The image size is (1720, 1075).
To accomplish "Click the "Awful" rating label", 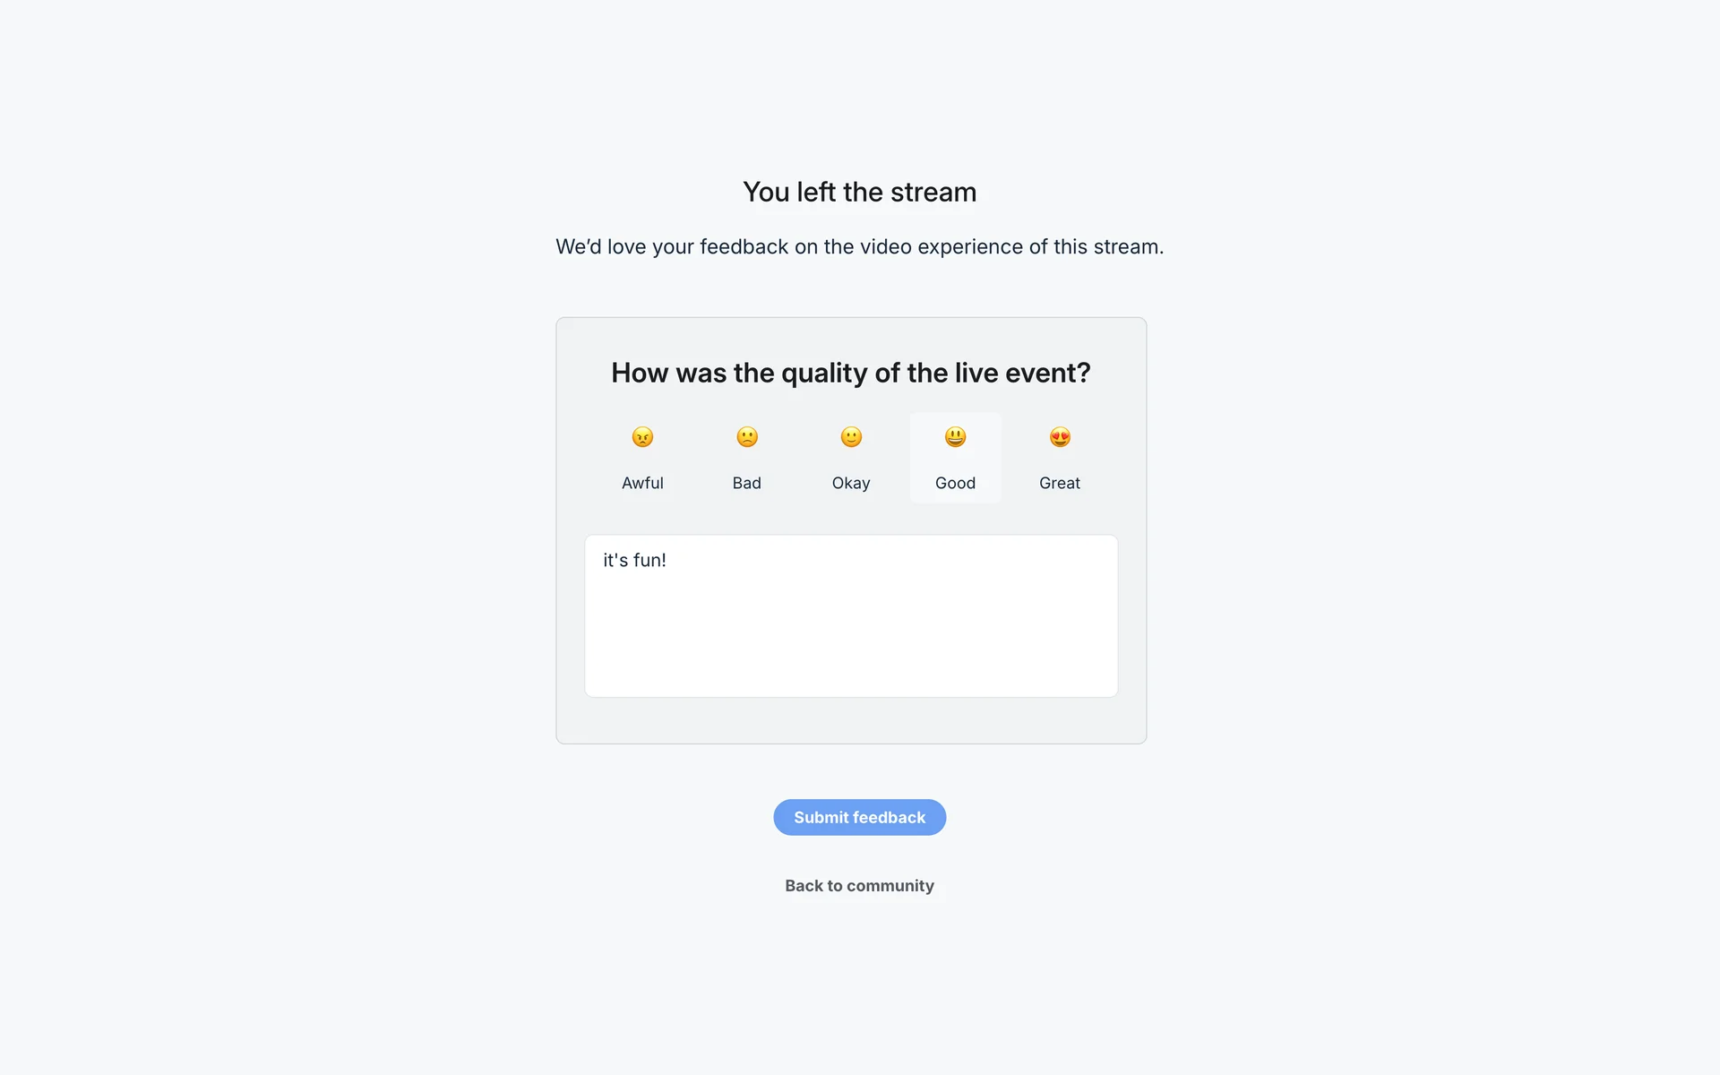I will point(642,483).
